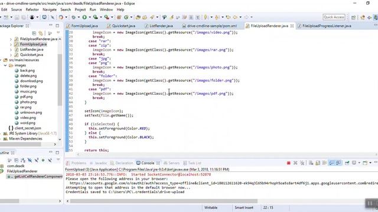
Task: Select client_secret.json in Package Explorer
Action: click(x=28, y=128)
